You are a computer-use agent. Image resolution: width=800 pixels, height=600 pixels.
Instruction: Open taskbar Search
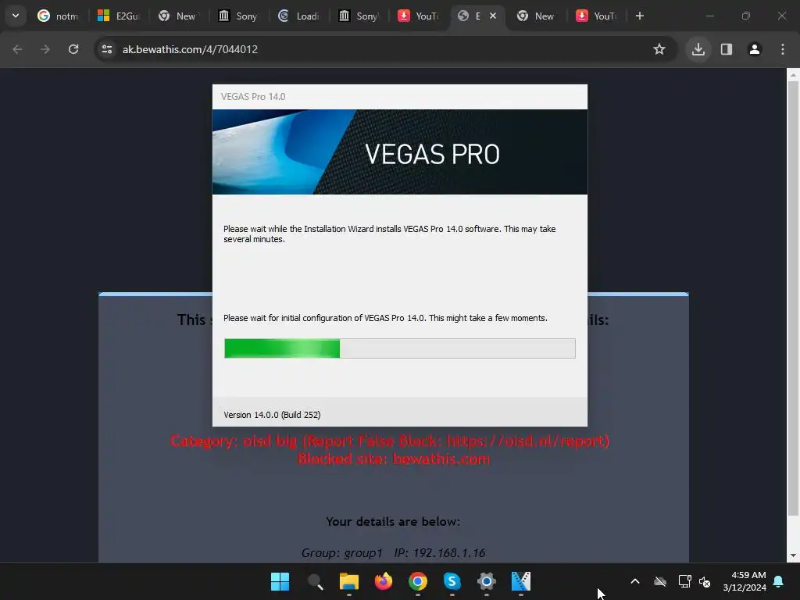[315, 581]
